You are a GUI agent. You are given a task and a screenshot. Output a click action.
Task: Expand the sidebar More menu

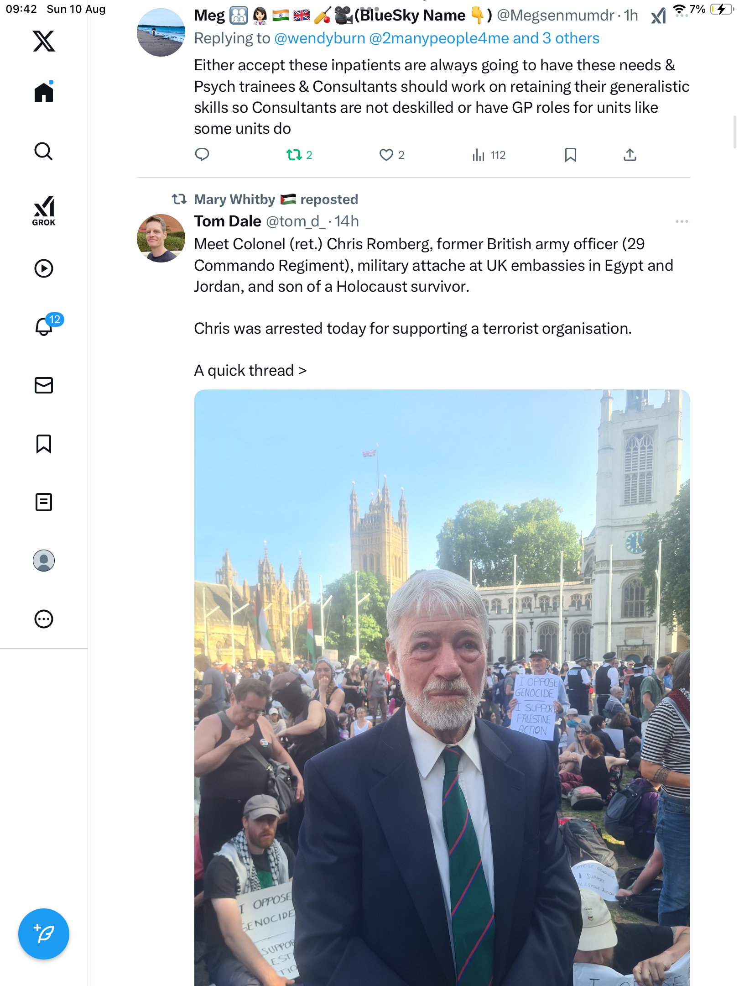[x=44, y=619]
